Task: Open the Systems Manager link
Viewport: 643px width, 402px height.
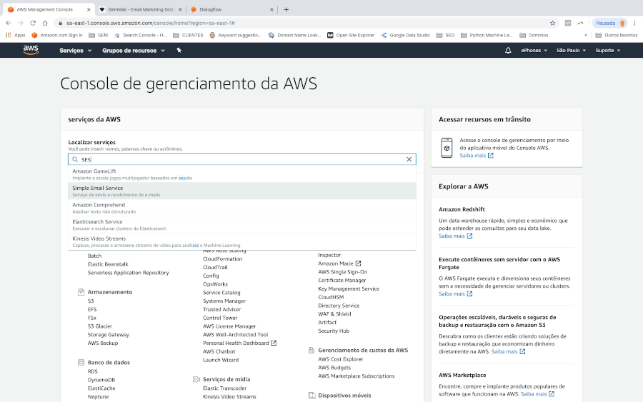Action: (x=224, y=301)
